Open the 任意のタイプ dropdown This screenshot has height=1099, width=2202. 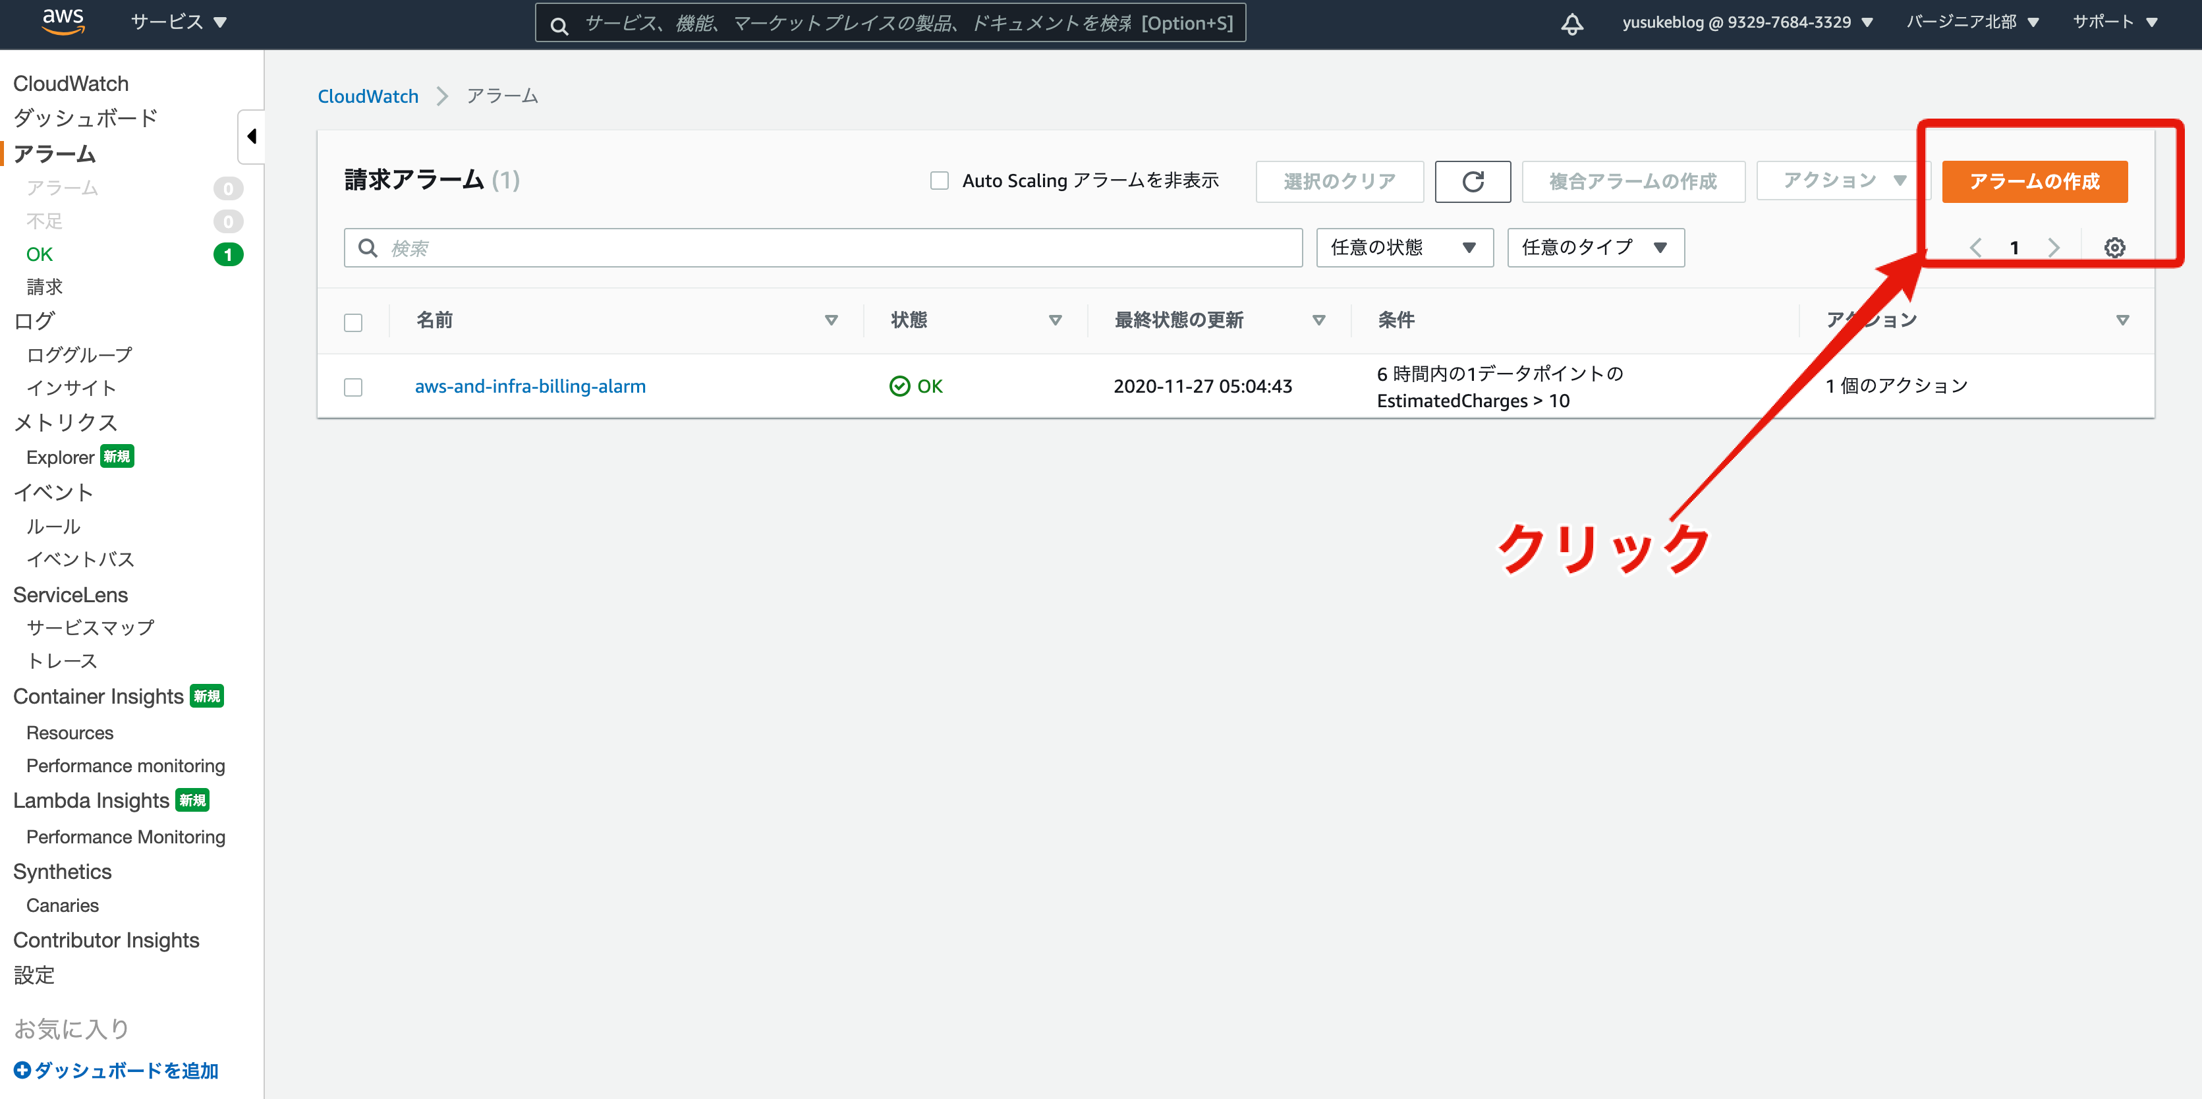(x=1595, y=248)
